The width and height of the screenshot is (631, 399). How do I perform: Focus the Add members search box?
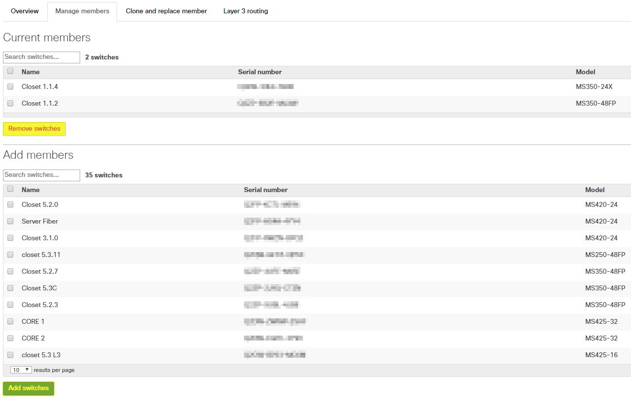[x=41, y=175]
